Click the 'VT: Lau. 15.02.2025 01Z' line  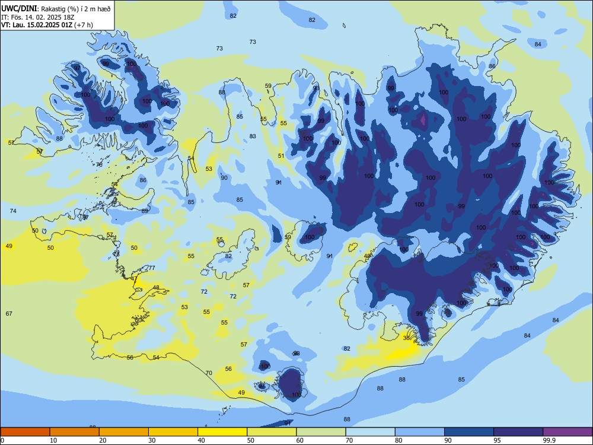click(x=37, y=25)
